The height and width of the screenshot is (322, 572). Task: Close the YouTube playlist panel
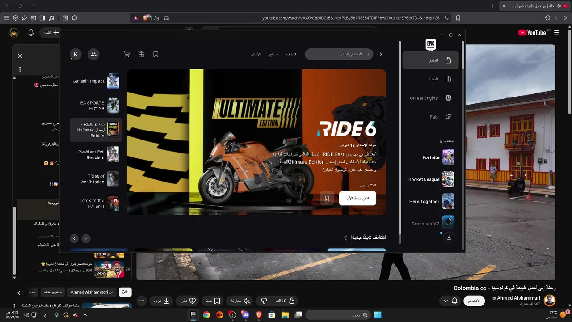(x=20, y=56)
